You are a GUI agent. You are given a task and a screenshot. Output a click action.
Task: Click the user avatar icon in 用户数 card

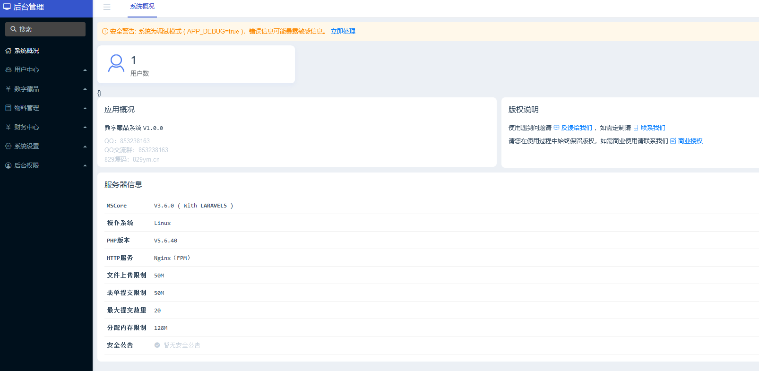116,63
